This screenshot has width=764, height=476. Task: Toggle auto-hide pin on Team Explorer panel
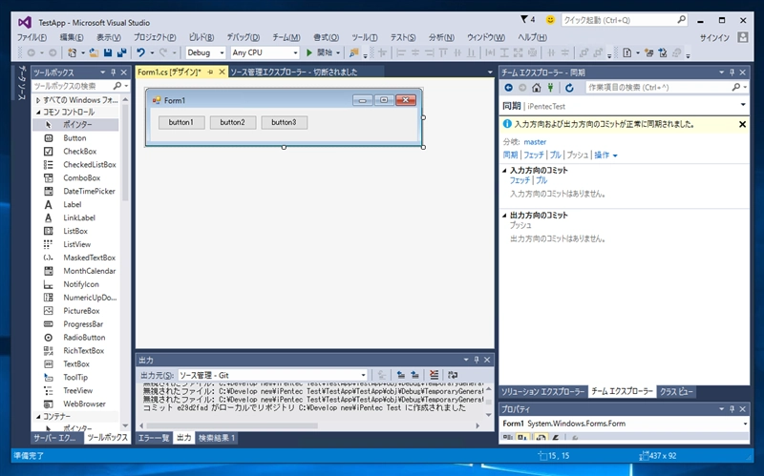coord(732,72)
